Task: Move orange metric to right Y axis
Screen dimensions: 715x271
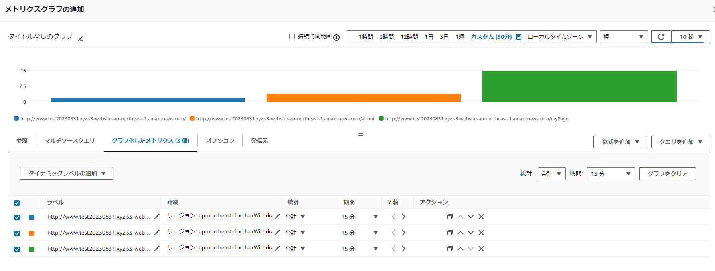Action: (404, 233)
